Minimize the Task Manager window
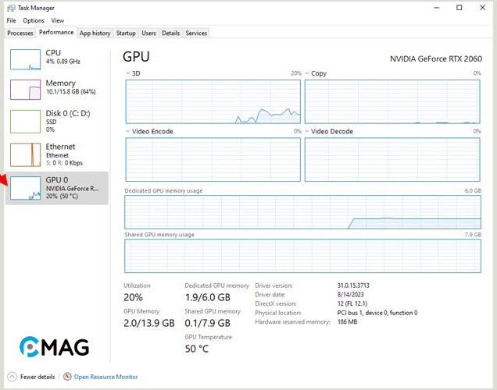Image resolution: width=497 pixels, height=390 pixels. pyautogui.click(x=437, y=8)
